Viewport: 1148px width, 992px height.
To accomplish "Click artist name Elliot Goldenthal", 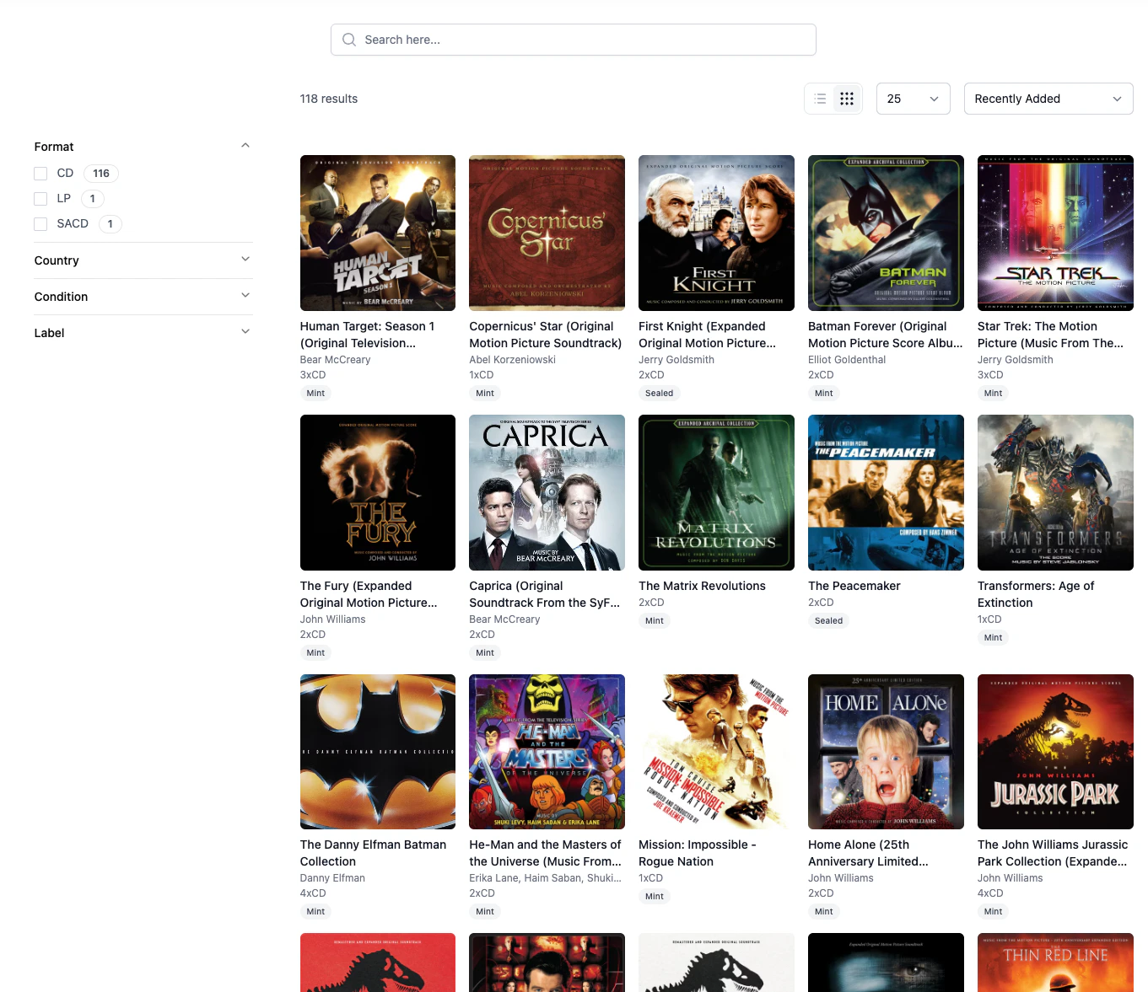I will click(847, 360).
